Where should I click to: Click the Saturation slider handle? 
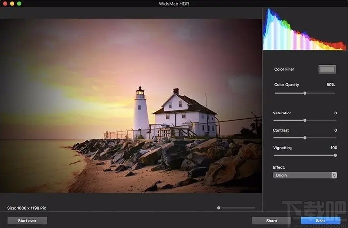[305, 120]
